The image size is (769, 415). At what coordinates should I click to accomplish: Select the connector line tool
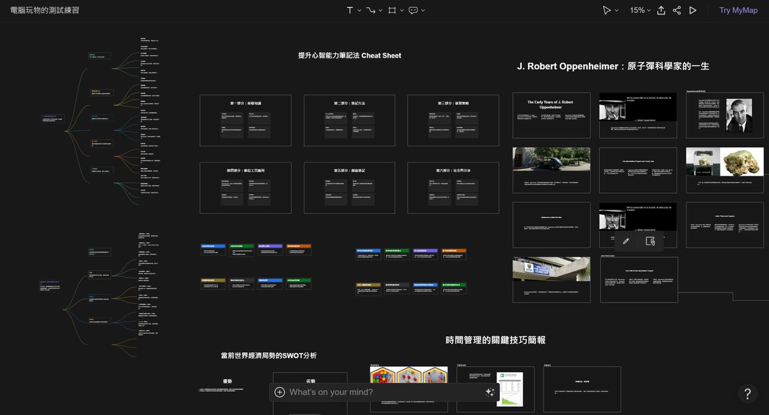coord(370,10)
